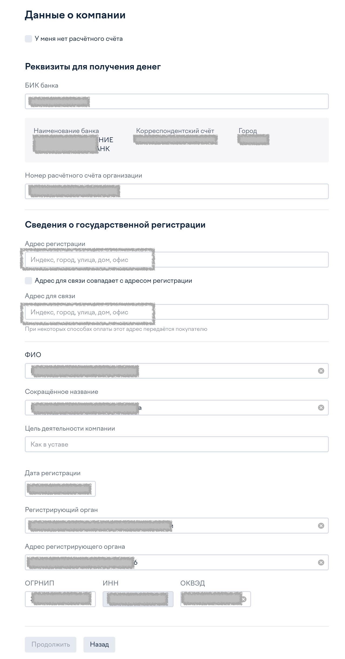Click the Номер расчётного счёта организации field
Screen dimensions: 345x659
[177, 191]
